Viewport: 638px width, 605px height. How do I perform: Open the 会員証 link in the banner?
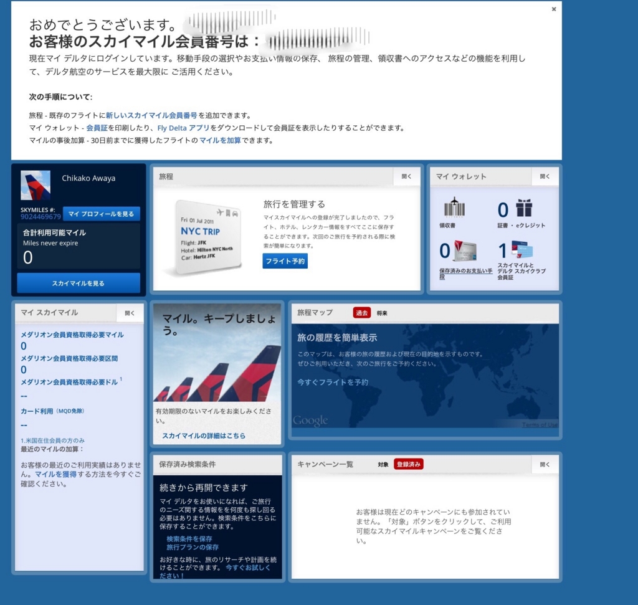[97, 128]
